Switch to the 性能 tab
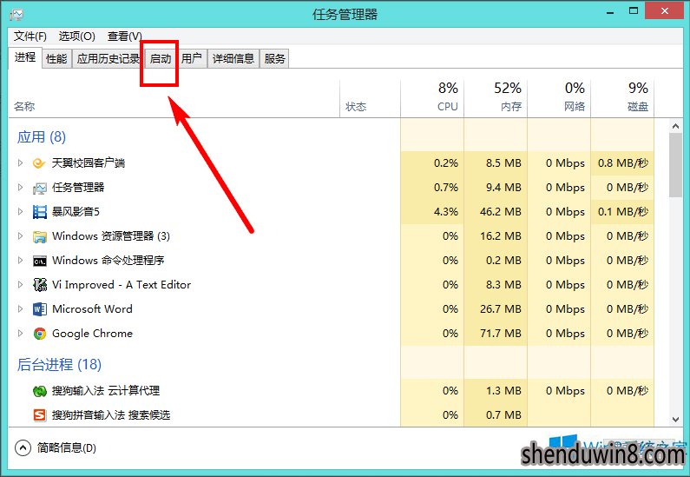This screenshot has height=477, width=690. (56, 58)
